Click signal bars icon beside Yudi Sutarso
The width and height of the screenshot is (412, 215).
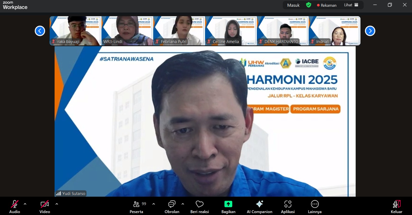[58, 194]
